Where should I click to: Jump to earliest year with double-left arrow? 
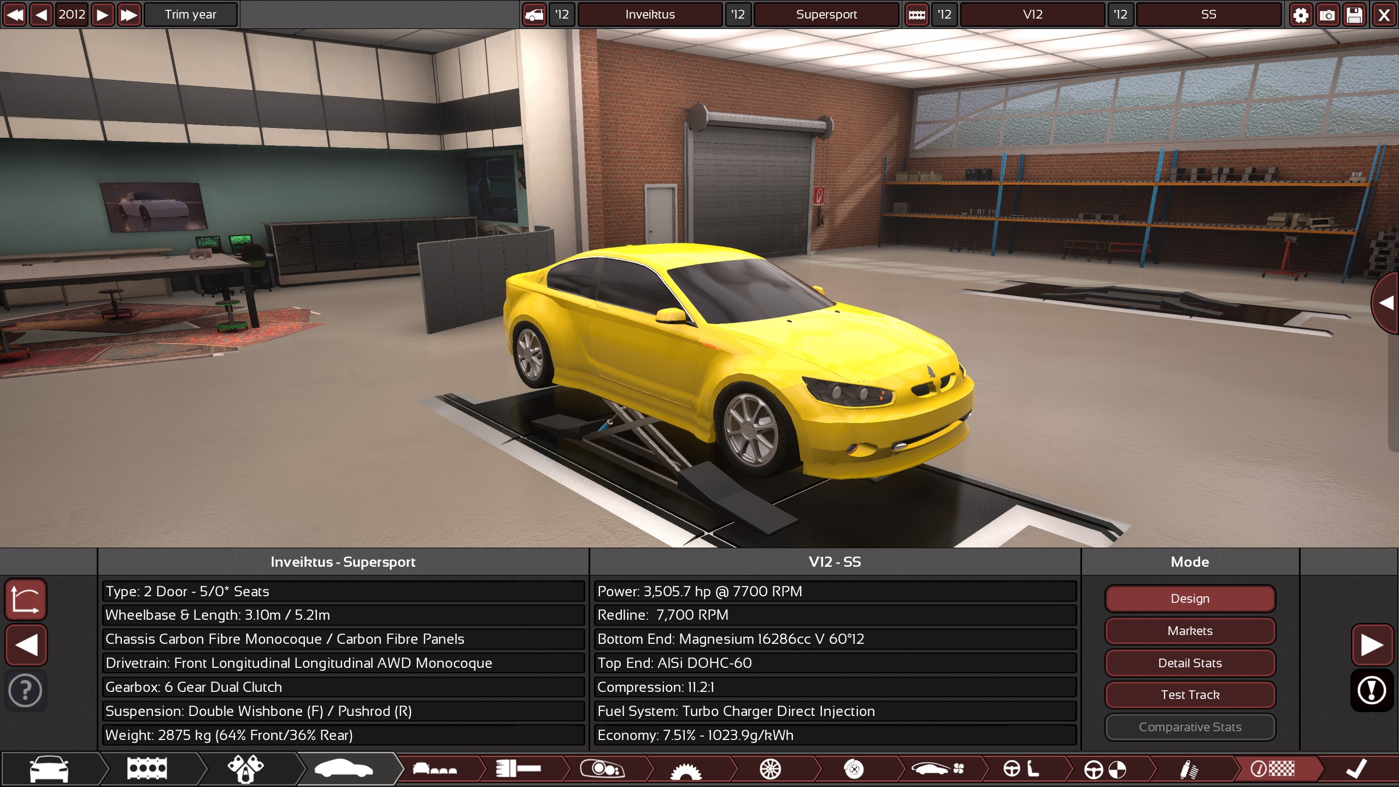15,14
